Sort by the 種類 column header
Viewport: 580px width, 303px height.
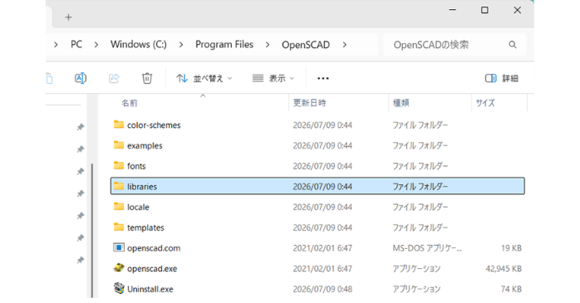(401, 103)
